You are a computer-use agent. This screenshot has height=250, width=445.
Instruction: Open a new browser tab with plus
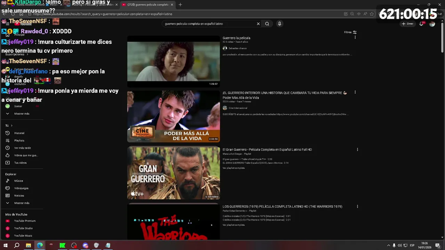[180, 5]
